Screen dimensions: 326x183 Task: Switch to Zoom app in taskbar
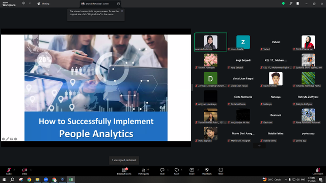pos(46,179)
